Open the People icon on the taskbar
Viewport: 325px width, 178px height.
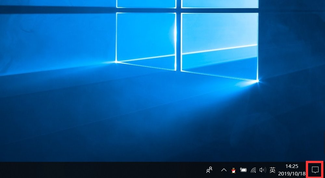(x=210, y=170)
